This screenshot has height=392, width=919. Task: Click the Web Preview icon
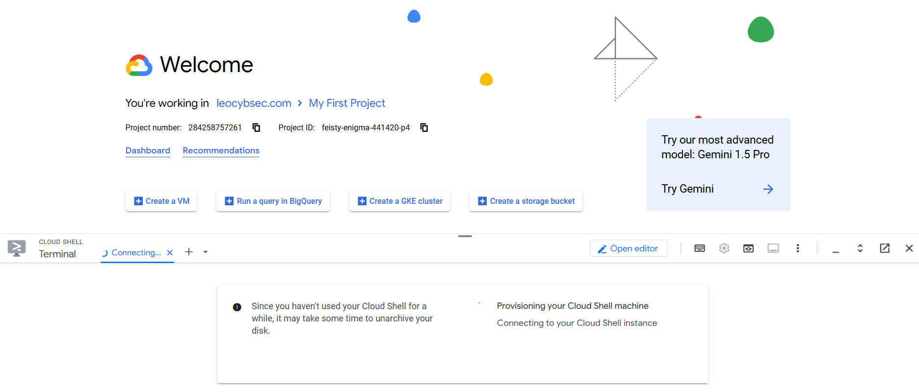tap(748, 248)
